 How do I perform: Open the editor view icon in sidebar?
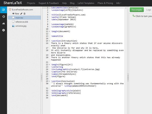point(4,10)
